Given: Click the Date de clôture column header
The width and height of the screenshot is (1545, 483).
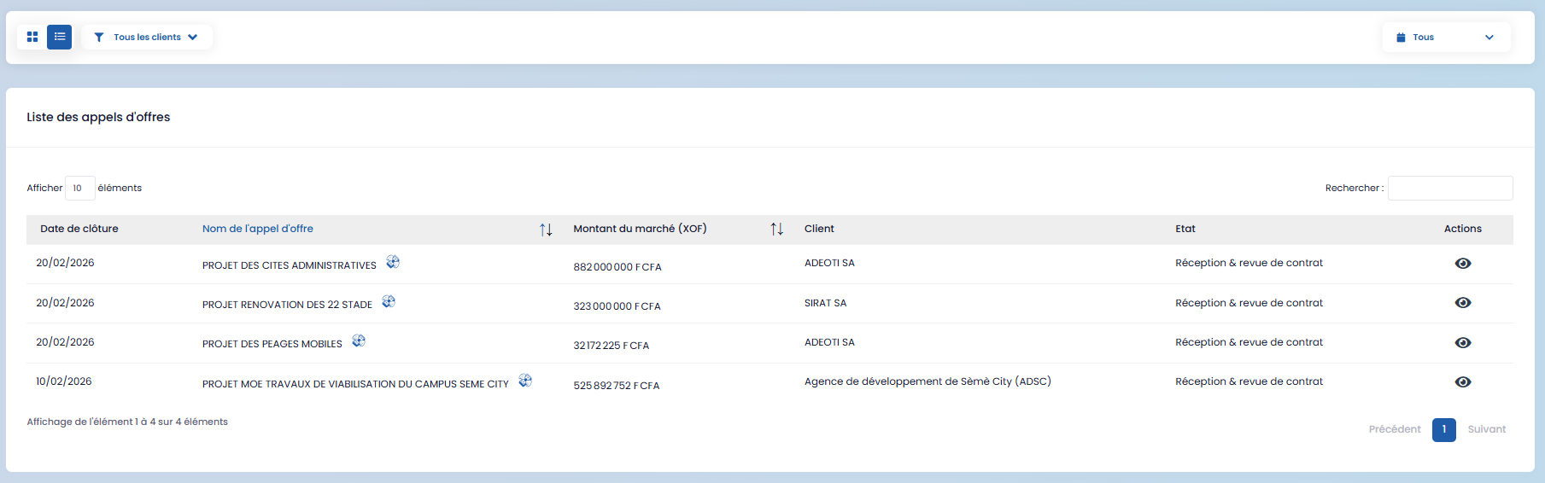Looking at the screenshot, I should coord(79,229).
